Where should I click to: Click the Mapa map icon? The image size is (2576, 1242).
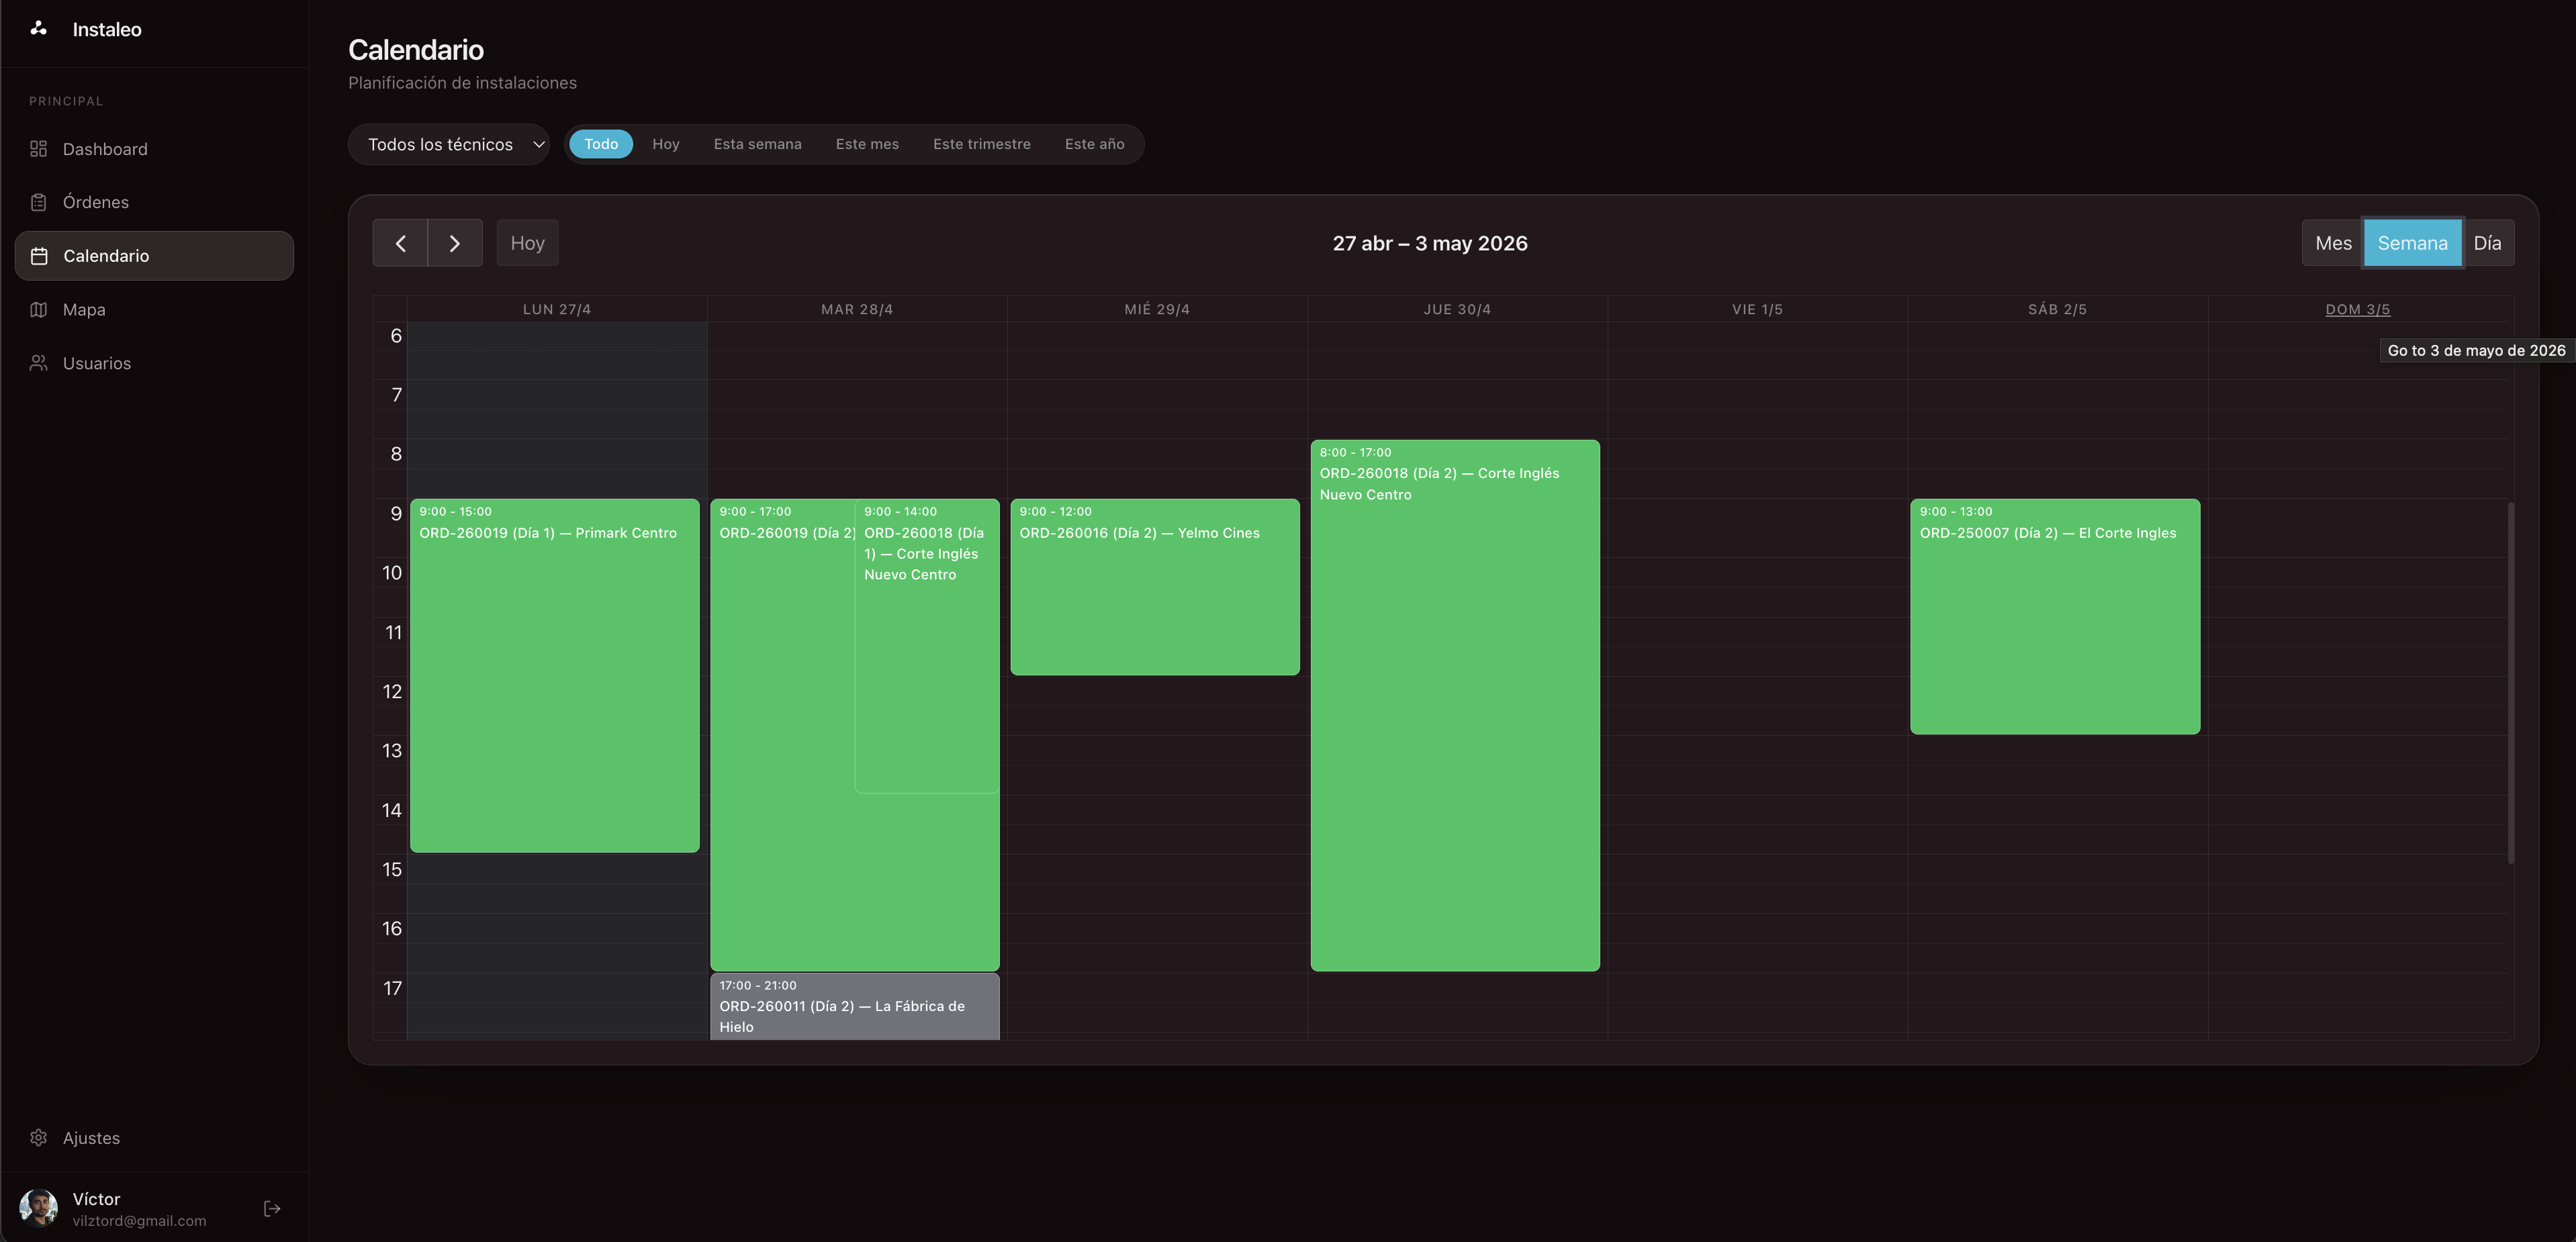39,310
